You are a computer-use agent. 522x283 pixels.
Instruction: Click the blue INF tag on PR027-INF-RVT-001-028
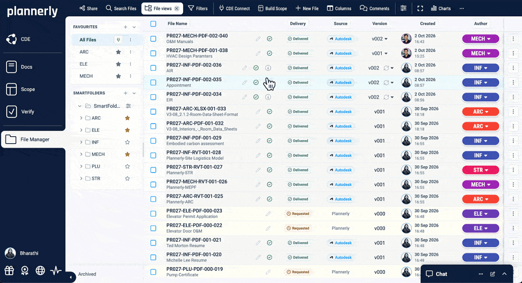[481, 155]
